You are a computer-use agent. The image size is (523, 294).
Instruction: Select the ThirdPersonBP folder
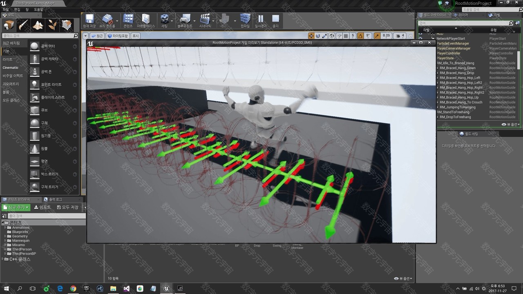pos(24,254)
